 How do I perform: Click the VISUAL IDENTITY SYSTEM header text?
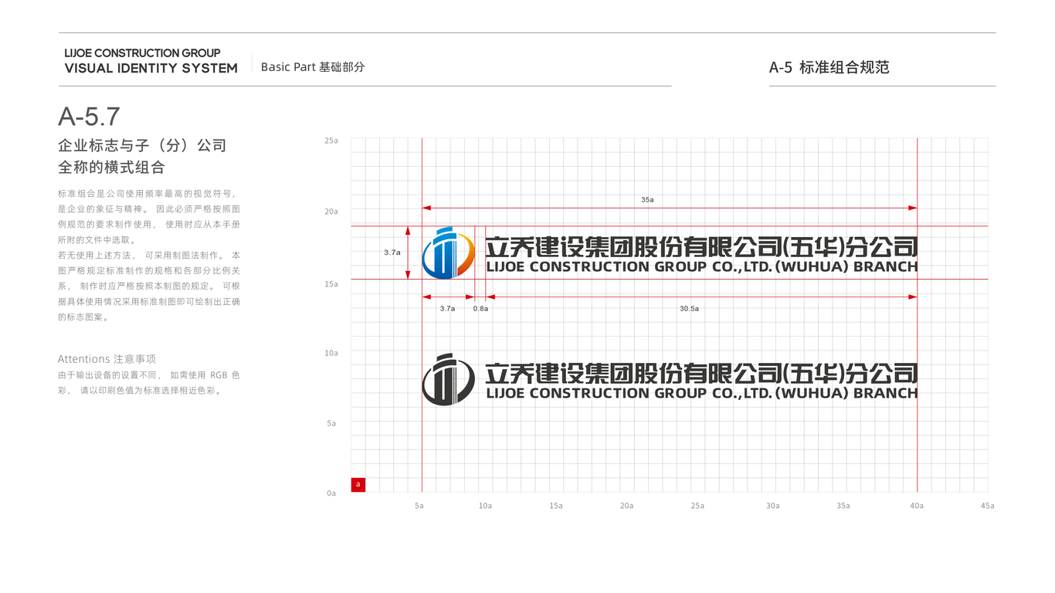click(x=151, y=69)
